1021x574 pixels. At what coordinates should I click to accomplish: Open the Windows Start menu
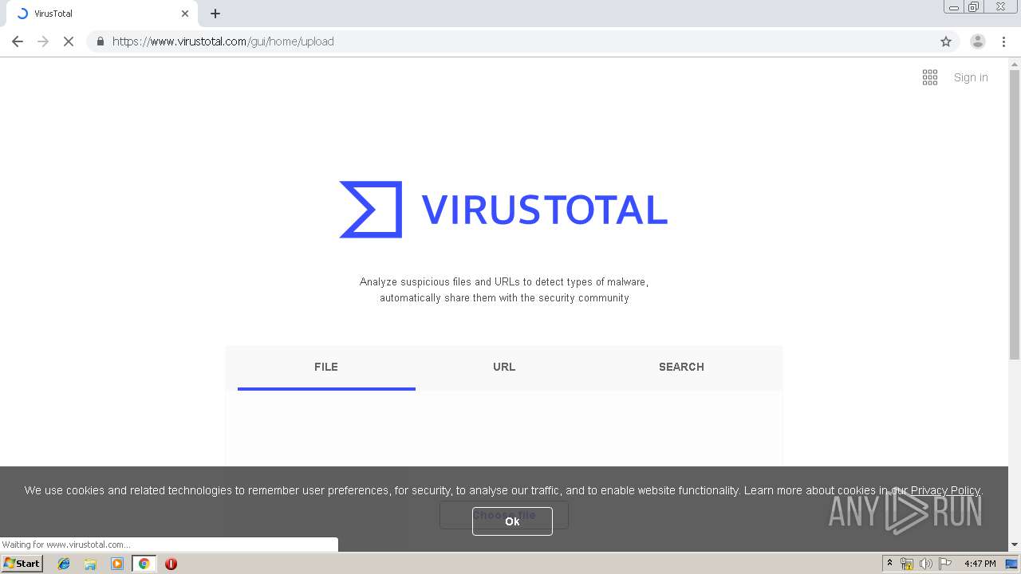tap(22, 564)
